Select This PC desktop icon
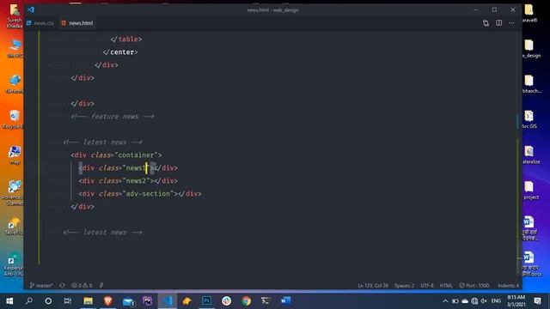 [14, 49]
